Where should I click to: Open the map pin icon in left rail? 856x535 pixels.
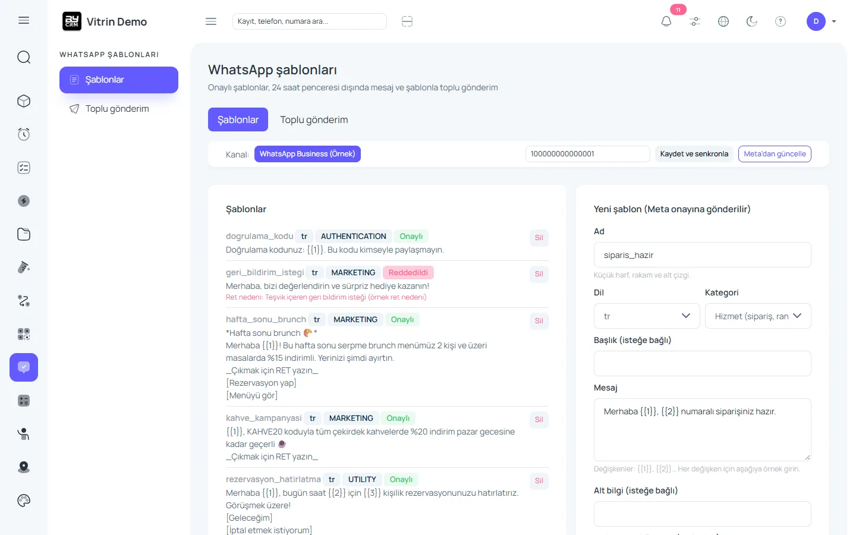[24, 467]
